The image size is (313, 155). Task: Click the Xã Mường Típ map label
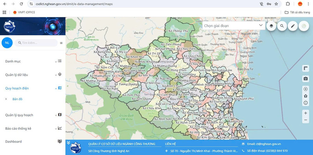pyautogui.click(x=91, y=81)
